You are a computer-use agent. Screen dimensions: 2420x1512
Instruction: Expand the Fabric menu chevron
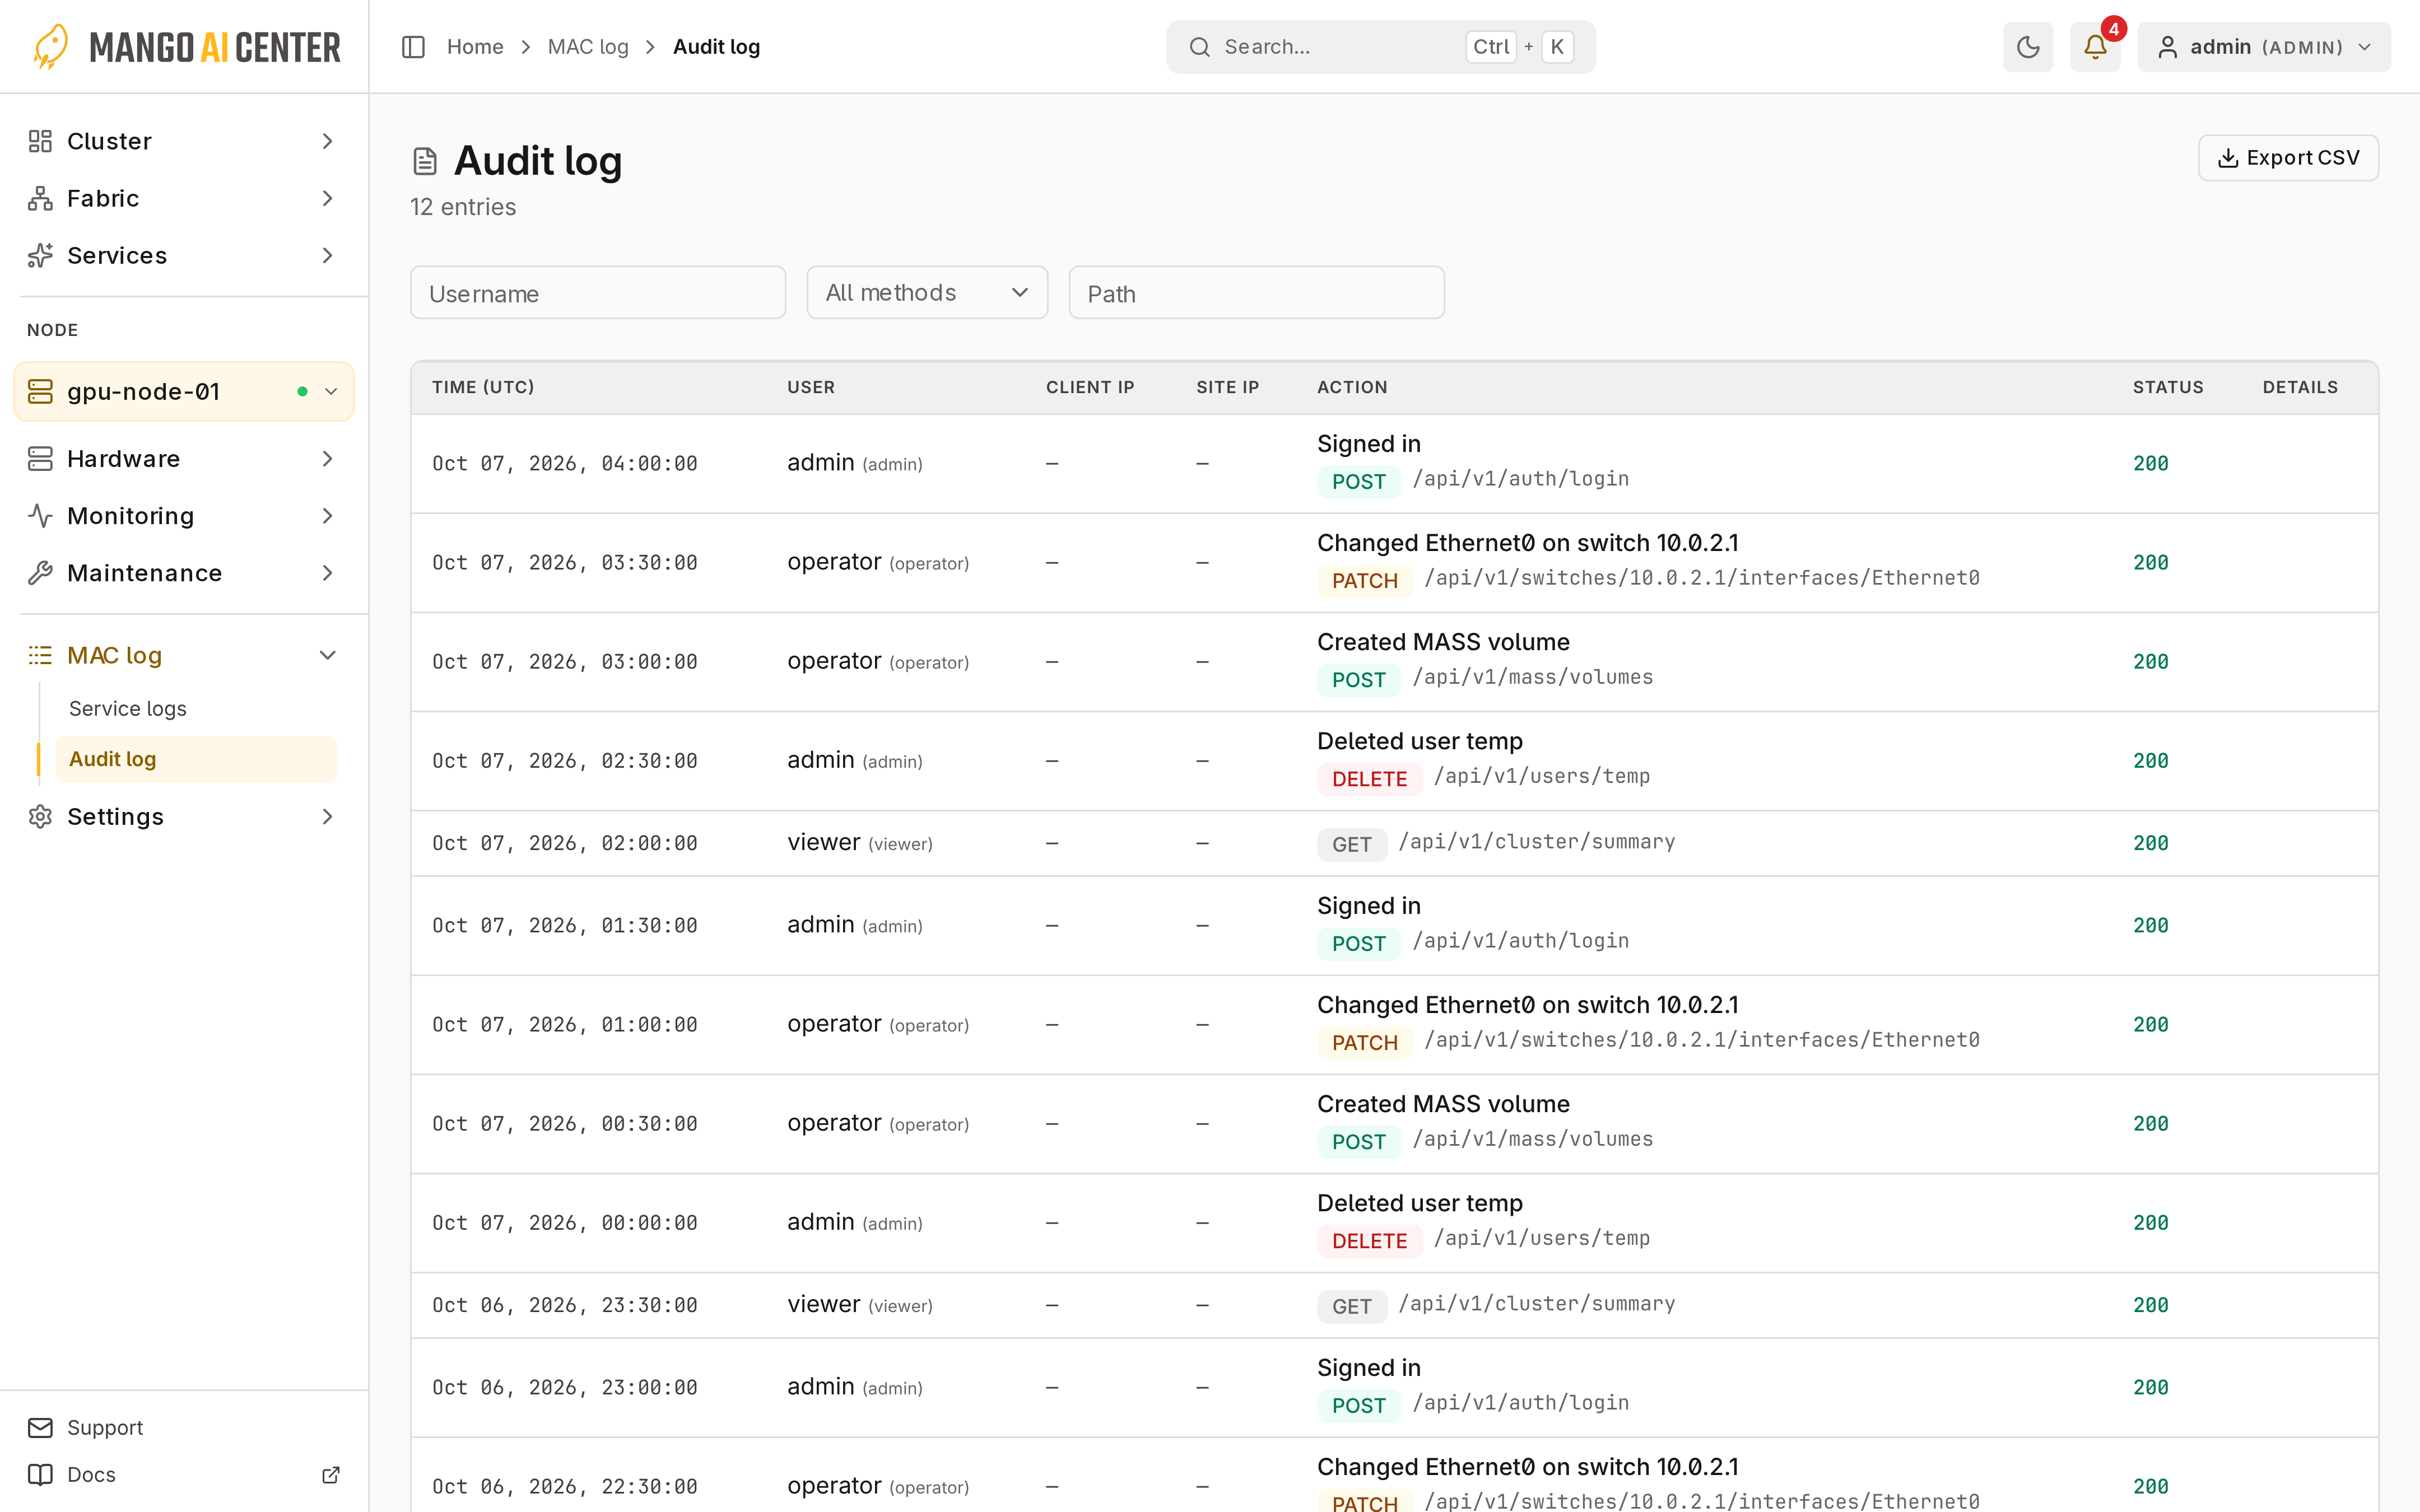327,198
